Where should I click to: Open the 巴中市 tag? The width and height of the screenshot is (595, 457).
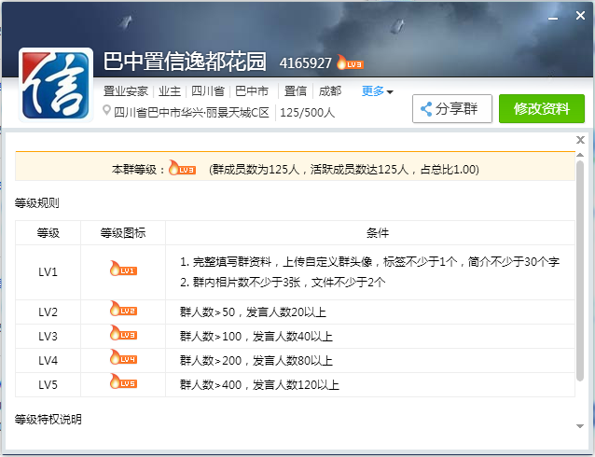pos(251,91)
